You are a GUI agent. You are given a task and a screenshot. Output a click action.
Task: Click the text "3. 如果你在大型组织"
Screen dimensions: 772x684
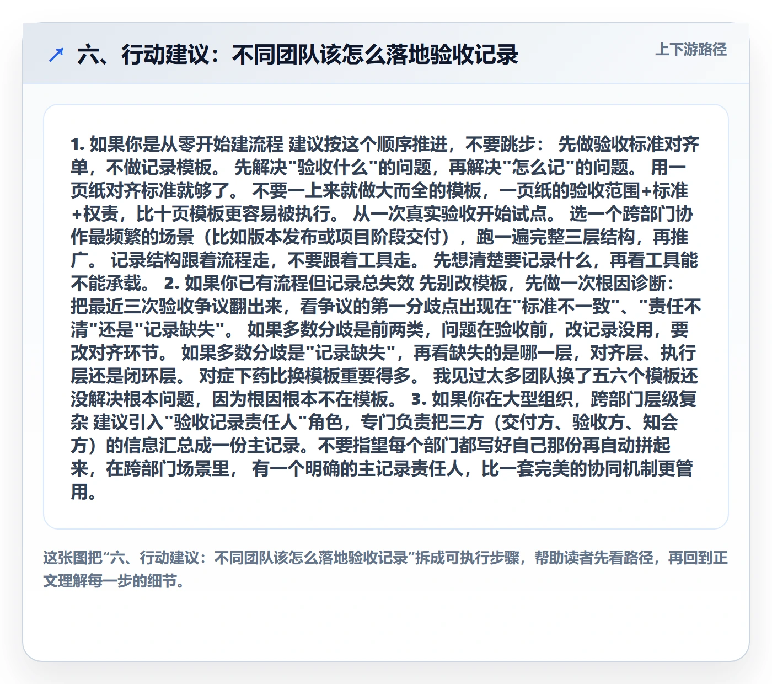pyautogui.click(x=492, y=399)
